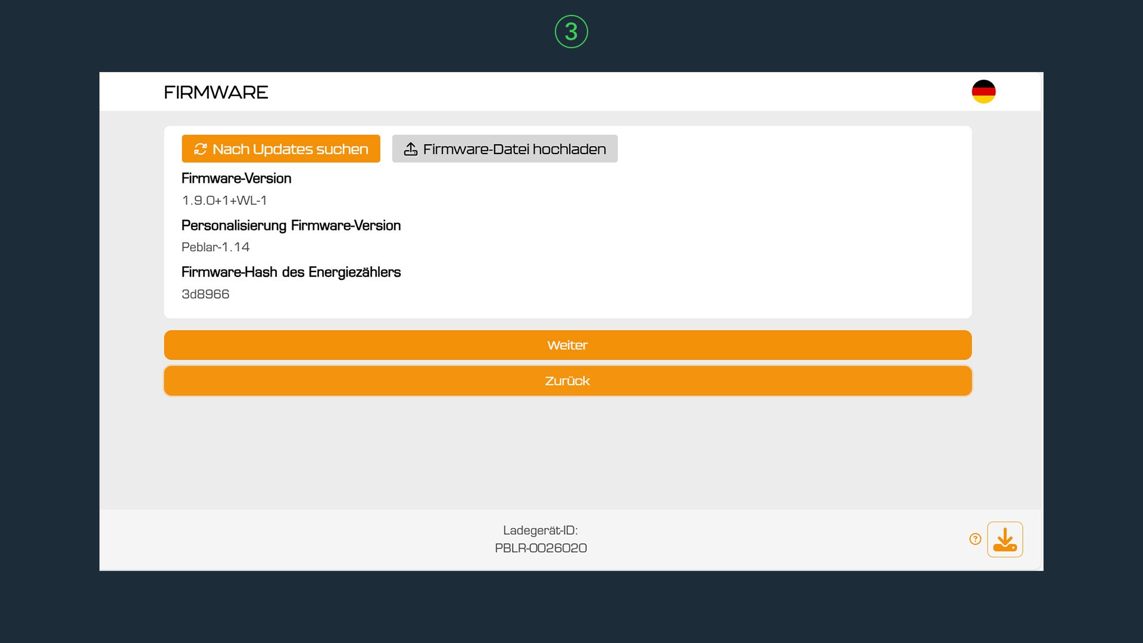Click the FIRMWARE page heading
The width and height of the screenshot is (1143, 643).
[216, 92]
